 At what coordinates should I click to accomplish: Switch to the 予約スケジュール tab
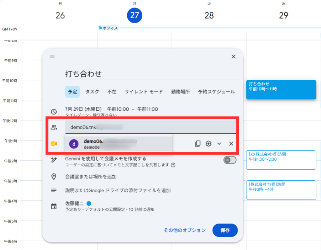click(216, 91)
